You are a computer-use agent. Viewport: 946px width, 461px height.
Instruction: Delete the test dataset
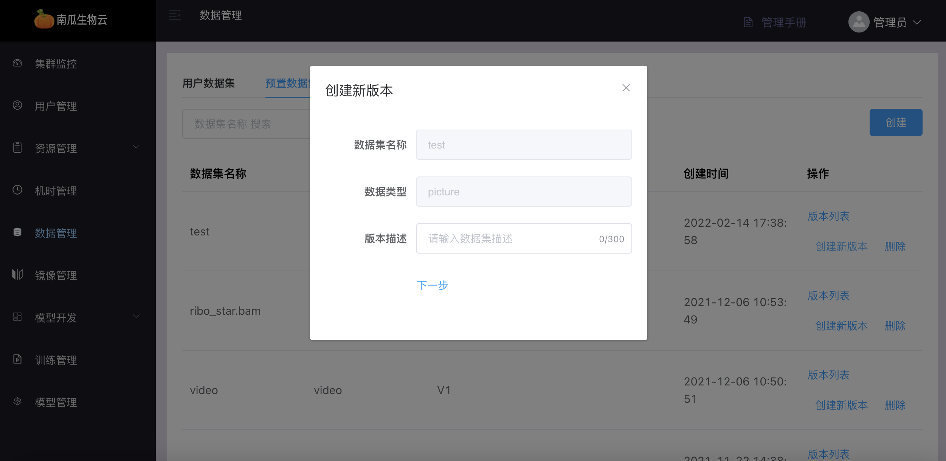point(895,246)
